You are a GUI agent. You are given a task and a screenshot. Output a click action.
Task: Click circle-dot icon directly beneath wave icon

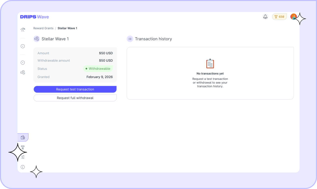click(23, 46)
